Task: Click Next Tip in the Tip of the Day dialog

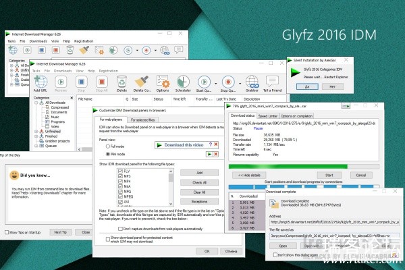Action: click(61, 232)
